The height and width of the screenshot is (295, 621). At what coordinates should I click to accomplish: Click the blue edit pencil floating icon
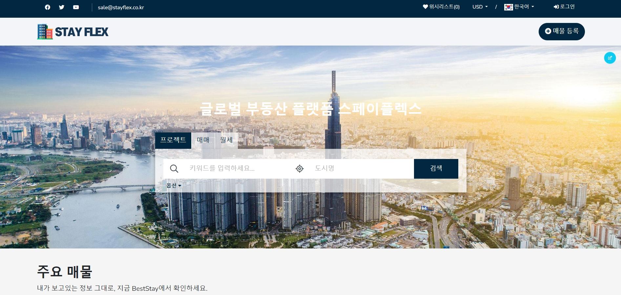pos(610,58)
